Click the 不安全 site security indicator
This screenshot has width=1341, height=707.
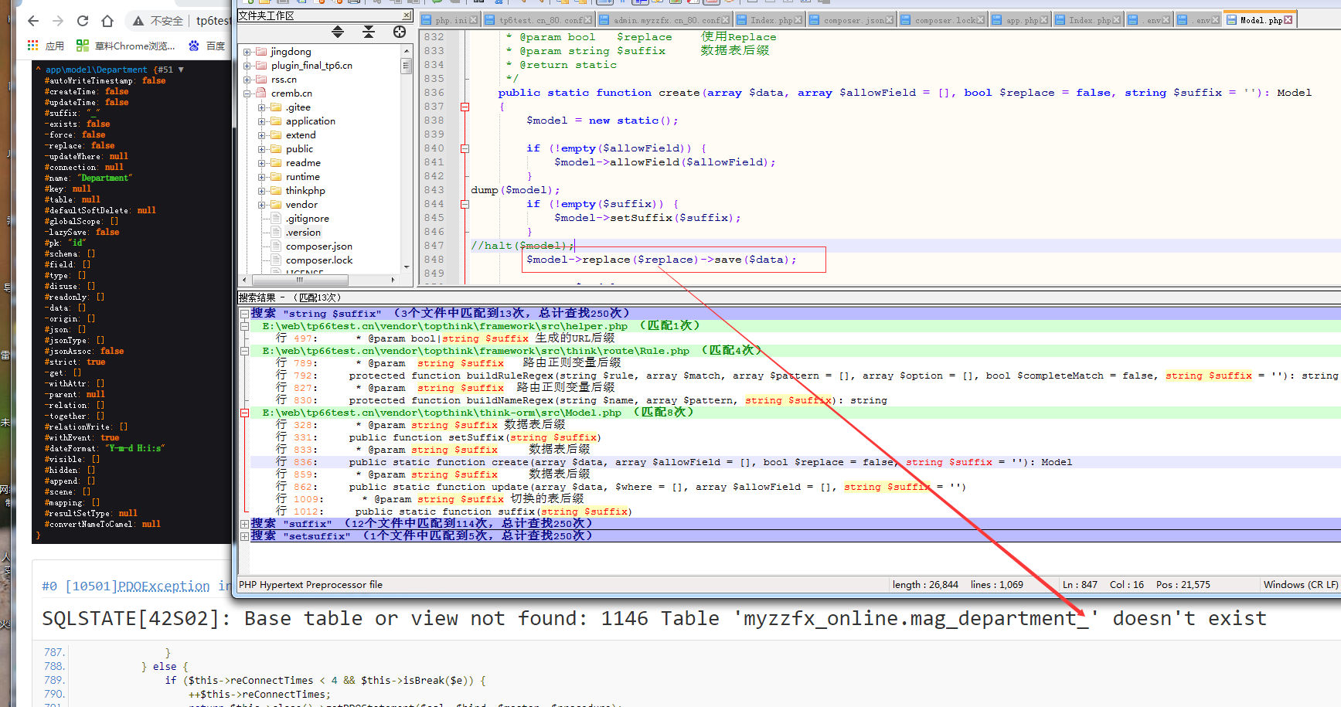pos(158,21)
